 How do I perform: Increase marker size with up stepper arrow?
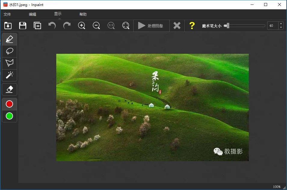[281, 24]
